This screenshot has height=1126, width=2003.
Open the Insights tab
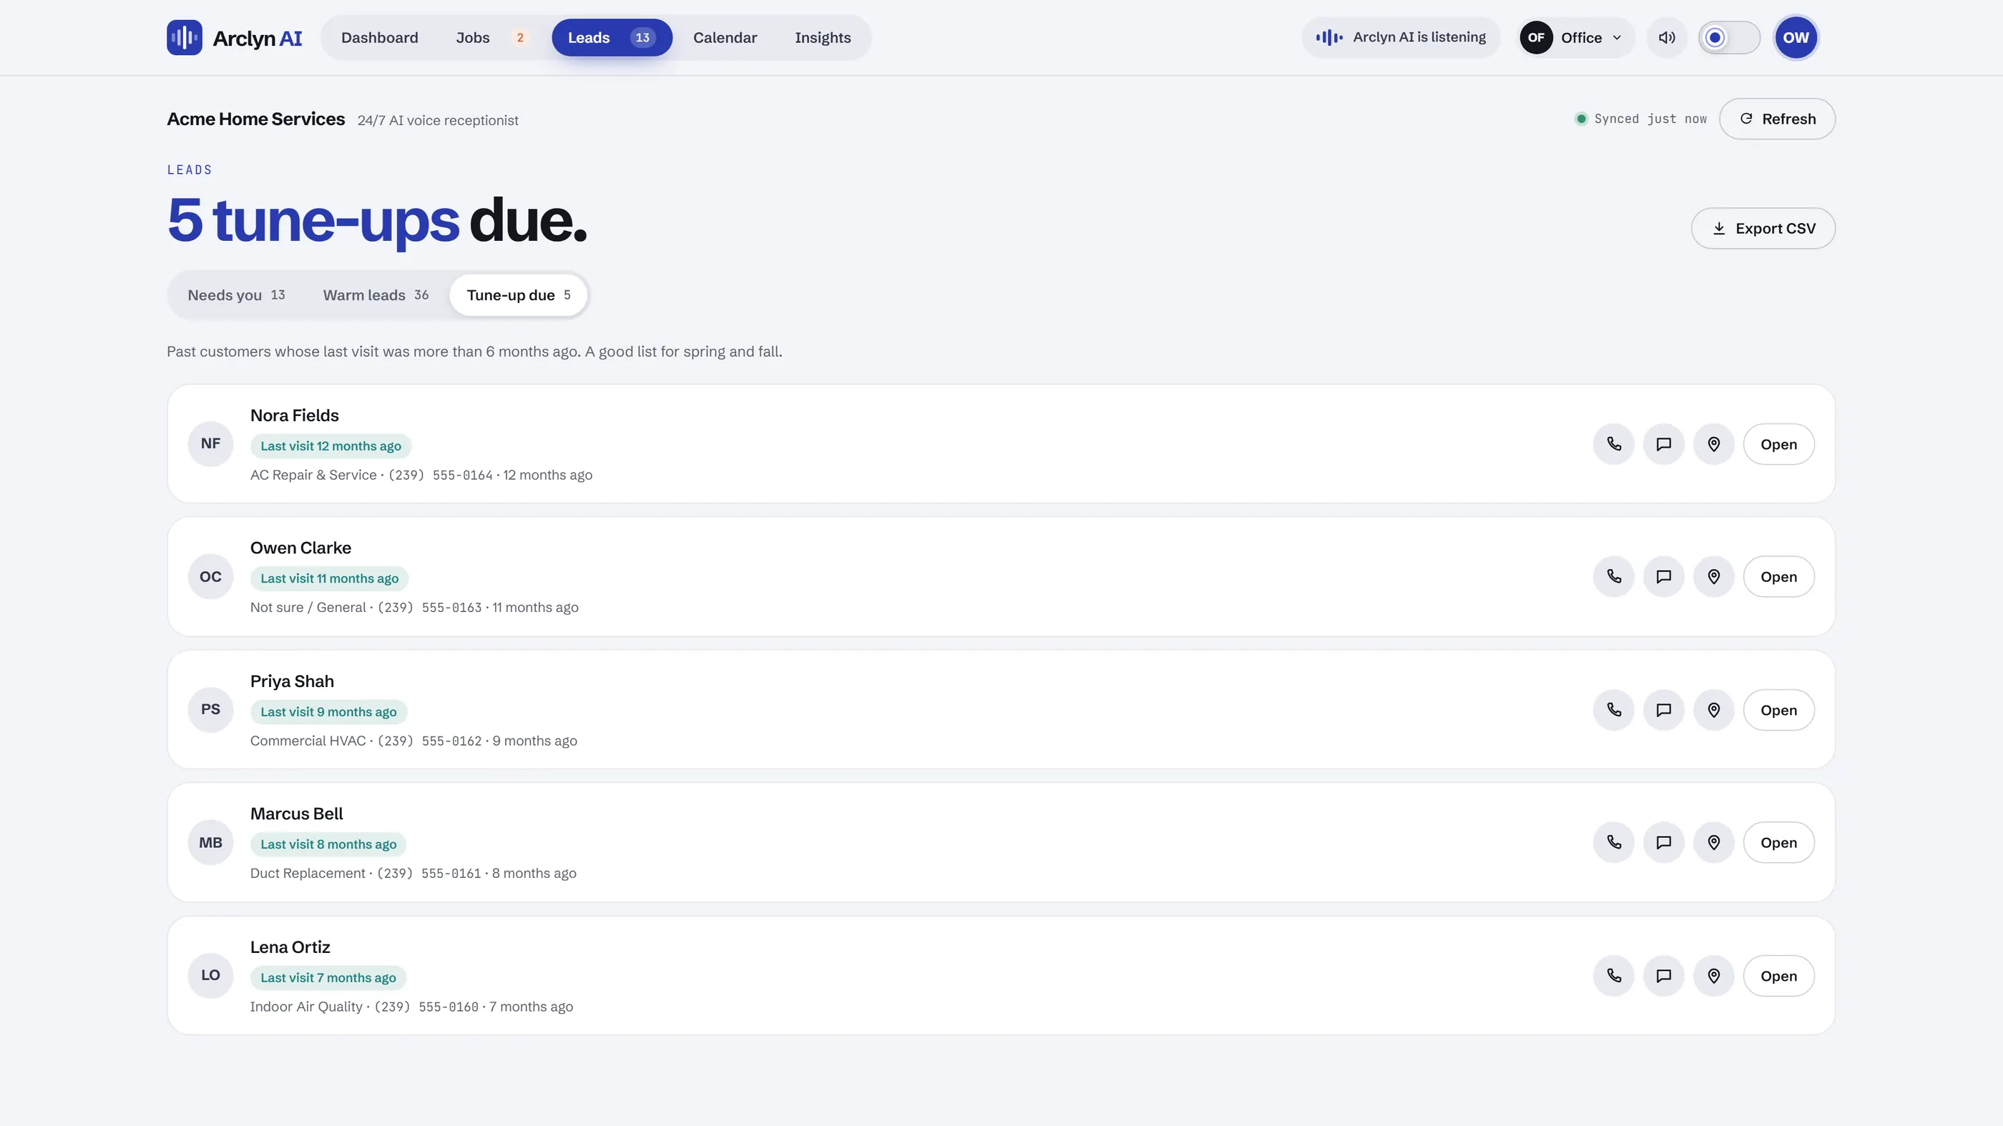[x=823, y=37]
